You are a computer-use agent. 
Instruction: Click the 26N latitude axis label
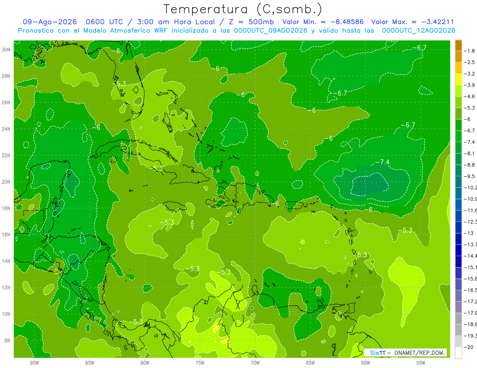(7, 102)
